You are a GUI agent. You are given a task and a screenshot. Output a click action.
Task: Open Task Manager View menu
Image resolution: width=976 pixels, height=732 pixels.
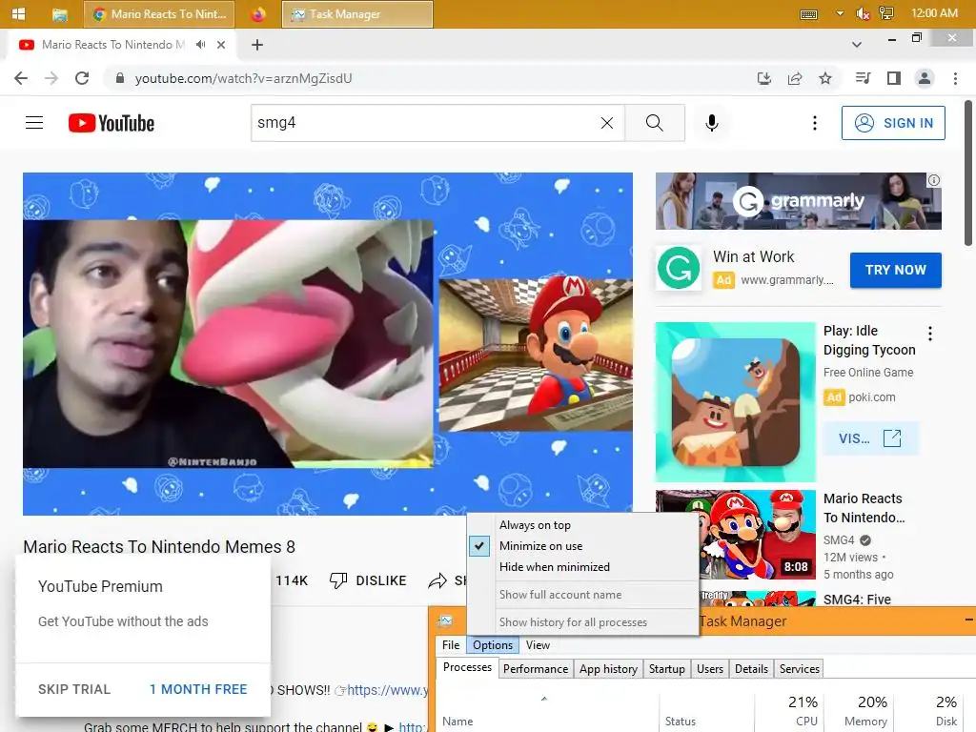(538, 645)
